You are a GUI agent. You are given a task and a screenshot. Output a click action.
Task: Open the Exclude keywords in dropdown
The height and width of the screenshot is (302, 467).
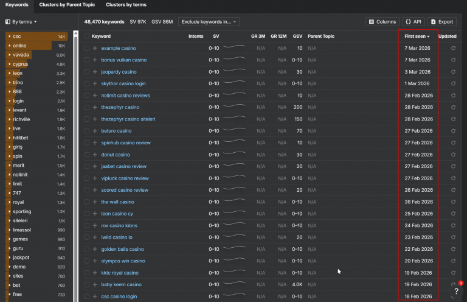click(x=210, y=22)
